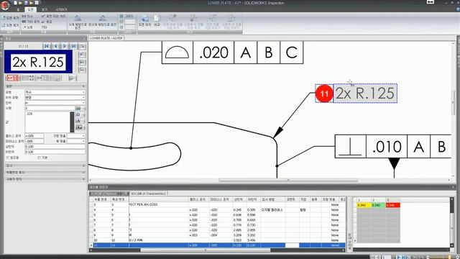The image size is (460, 259).
Task: Go to first characteristic navigation arrow
Action: tap(46, 46)
